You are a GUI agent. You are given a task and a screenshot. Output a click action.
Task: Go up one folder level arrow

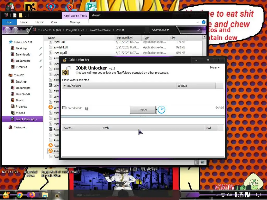tap(27, 30)
